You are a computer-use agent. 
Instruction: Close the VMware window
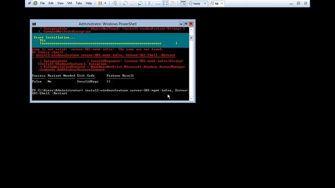306,4
